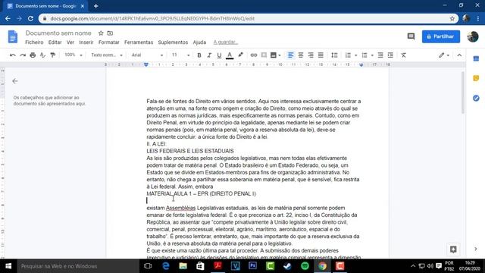Click the Windows search box
This screenshot has height=273, width=485.
coord(78,266)
